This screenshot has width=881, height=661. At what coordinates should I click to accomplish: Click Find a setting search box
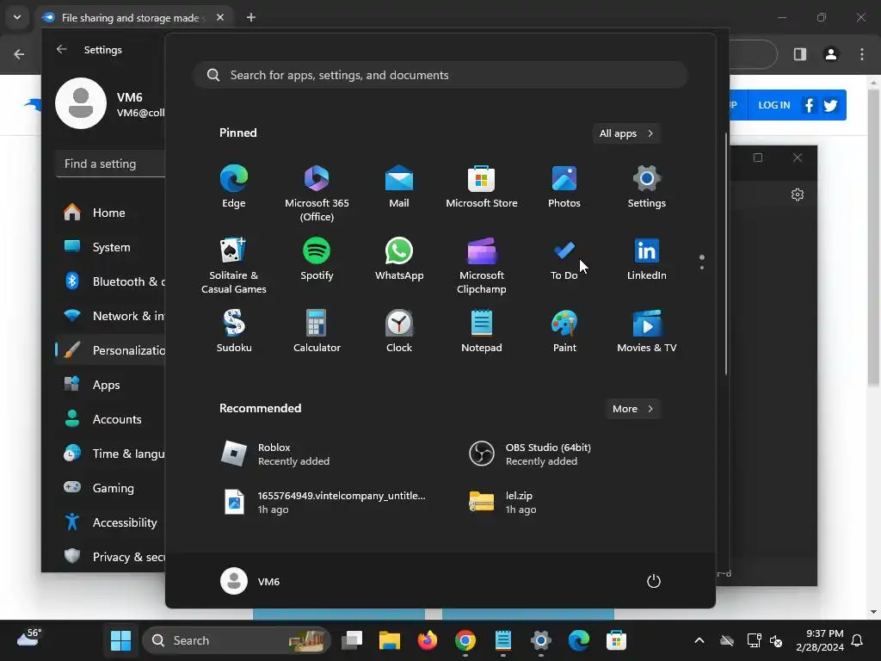point(111,164)
